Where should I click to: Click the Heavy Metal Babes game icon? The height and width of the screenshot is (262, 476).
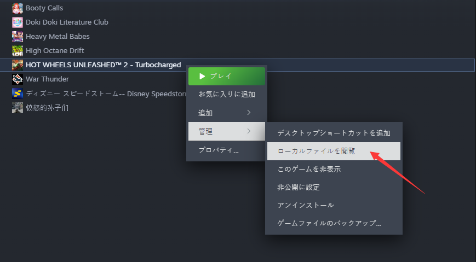18,37
